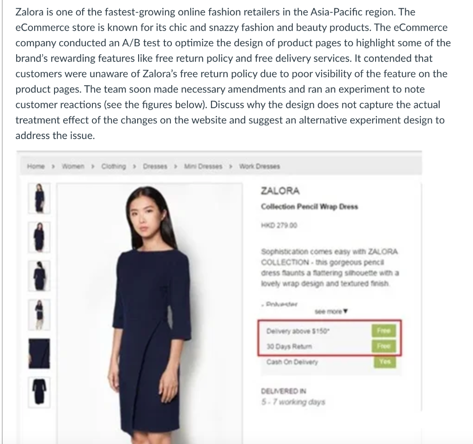Navigate to Mini Dresses breadcrumb
Image resolution: width=473 pixels, height=444 pixels.
(x=203, y=166)
